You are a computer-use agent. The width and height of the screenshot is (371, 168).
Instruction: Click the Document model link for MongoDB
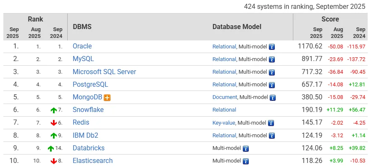[x=225, y=97]
